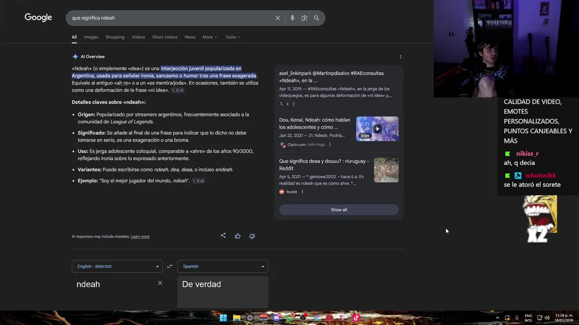Show hidden system tray icons

pos(498,318)
